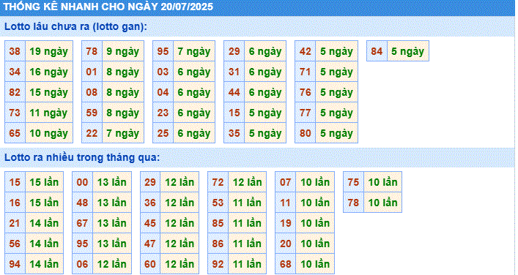Click number 72 with 12 lần
This screenshot has height=275, width=518.
pos(218,182)
